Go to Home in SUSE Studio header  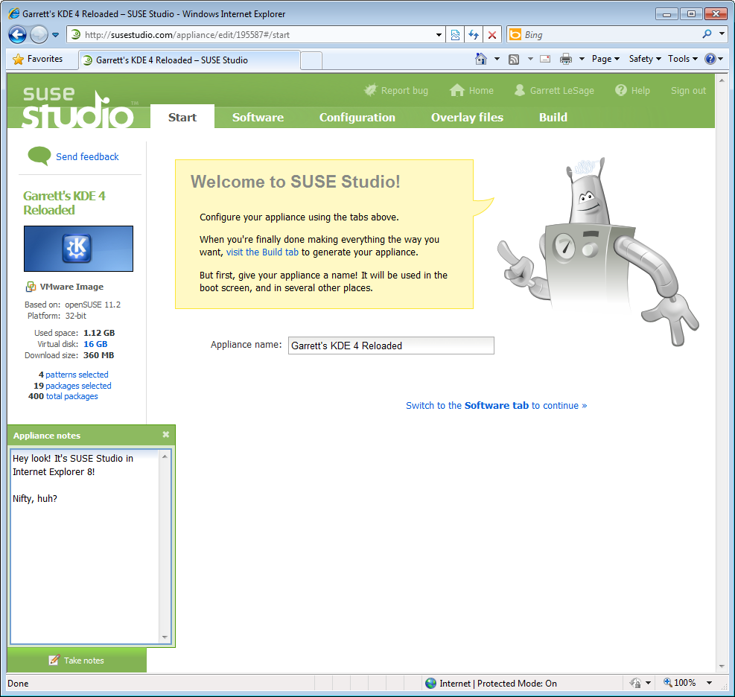[x=471, y=90]
